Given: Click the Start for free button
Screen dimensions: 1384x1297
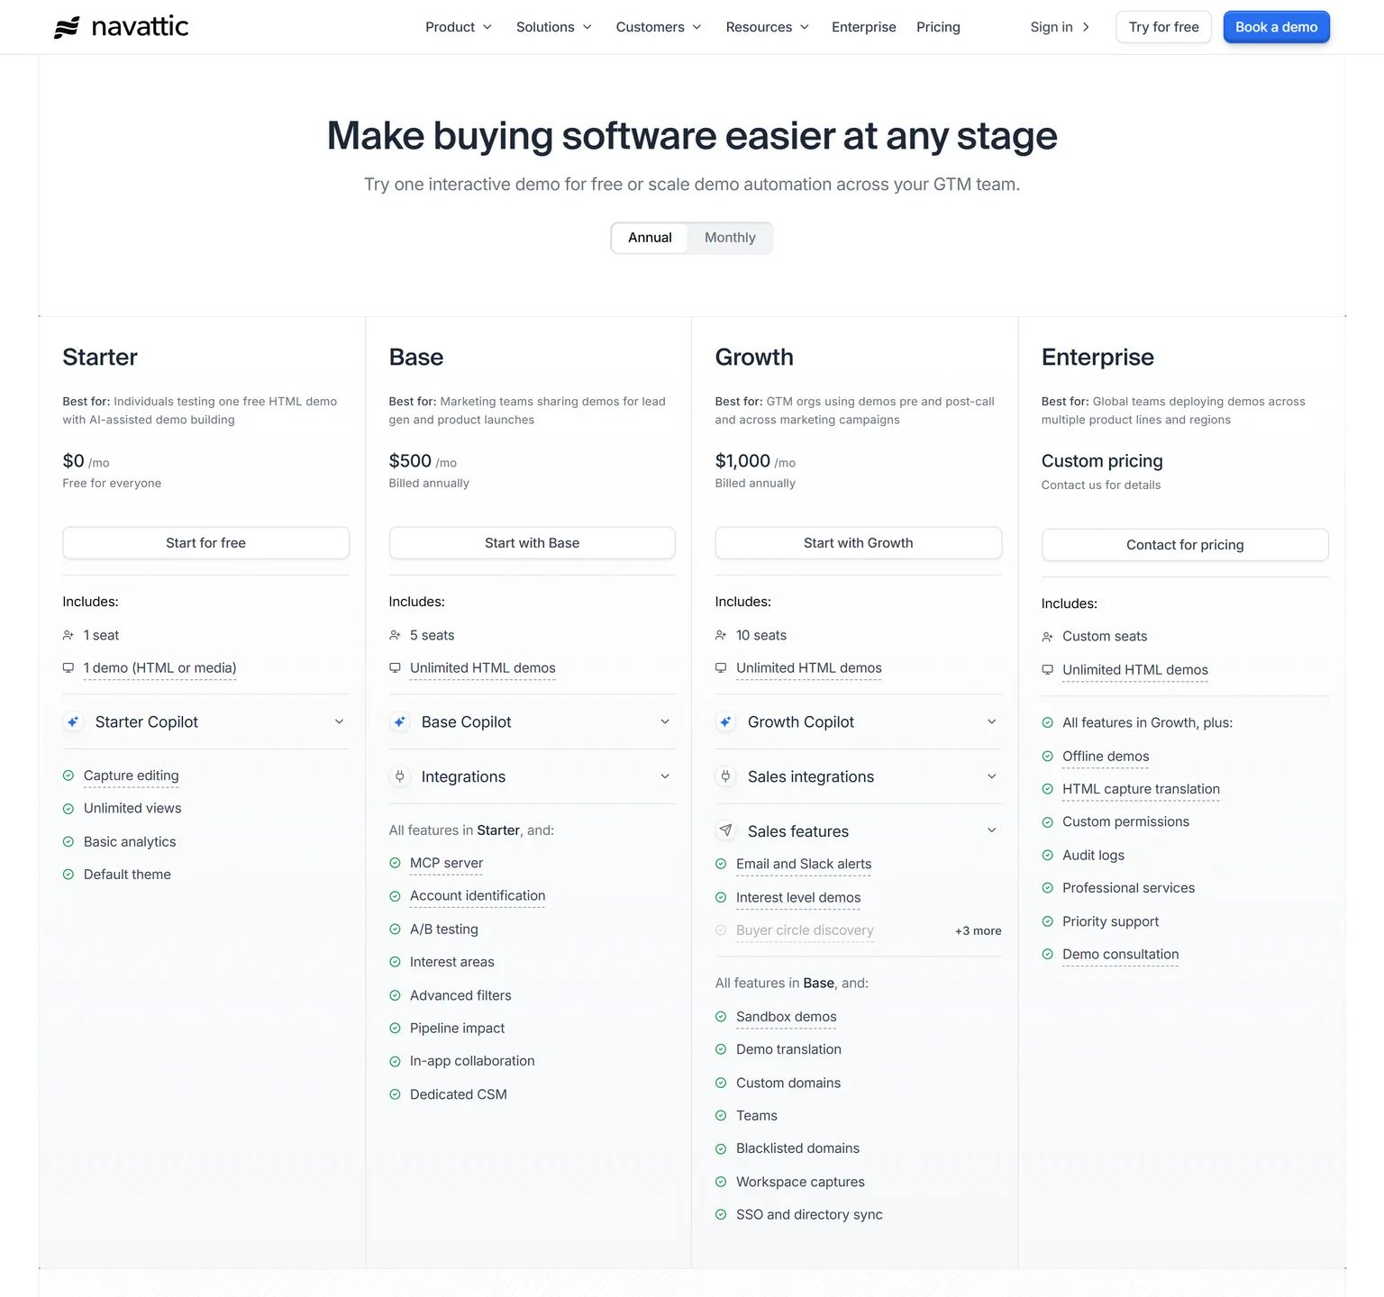Looking at the screenshot, I should point(205,543).
